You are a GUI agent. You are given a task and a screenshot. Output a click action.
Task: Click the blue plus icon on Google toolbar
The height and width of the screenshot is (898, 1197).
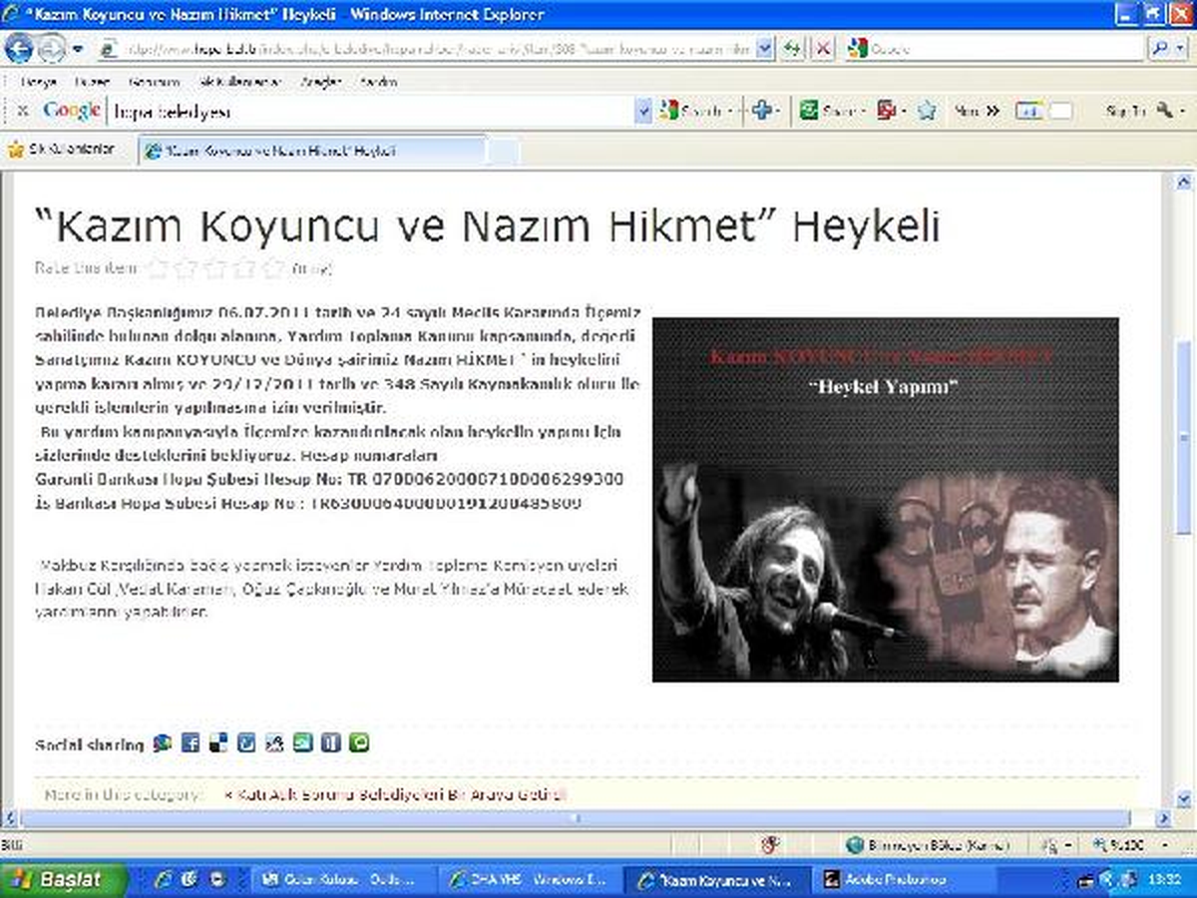pos(764,112)
